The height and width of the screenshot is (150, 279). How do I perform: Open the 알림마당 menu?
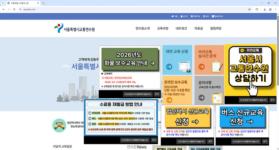tap(216, 28)
